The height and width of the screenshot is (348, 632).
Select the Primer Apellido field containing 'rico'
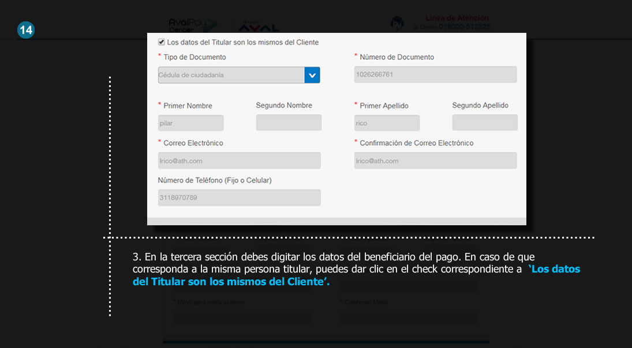tap(387, 123)
